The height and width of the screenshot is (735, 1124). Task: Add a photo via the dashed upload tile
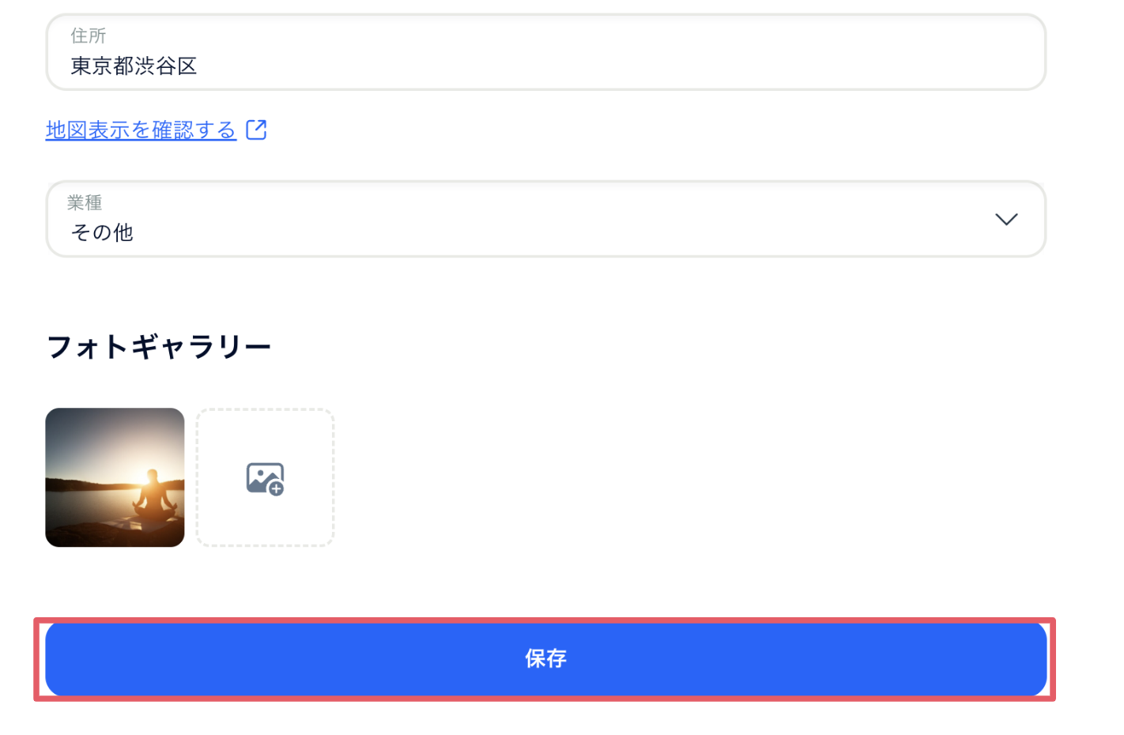[x=265, y=477]
